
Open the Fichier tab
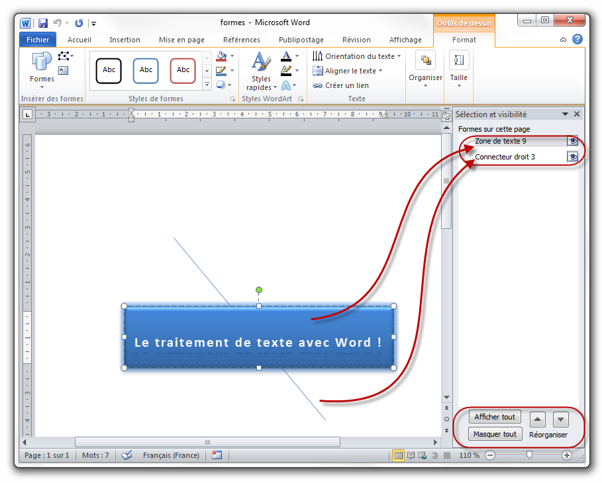[38, 40]
